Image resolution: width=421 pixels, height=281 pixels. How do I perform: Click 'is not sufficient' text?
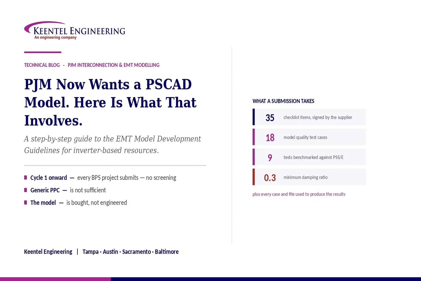pyautogui.click(x=88, y=190)
